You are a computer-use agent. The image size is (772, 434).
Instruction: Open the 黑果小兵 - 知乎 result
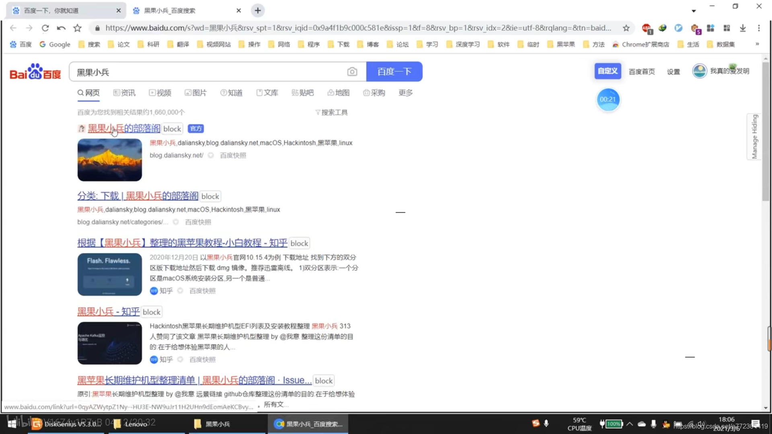tap(109, 312)
